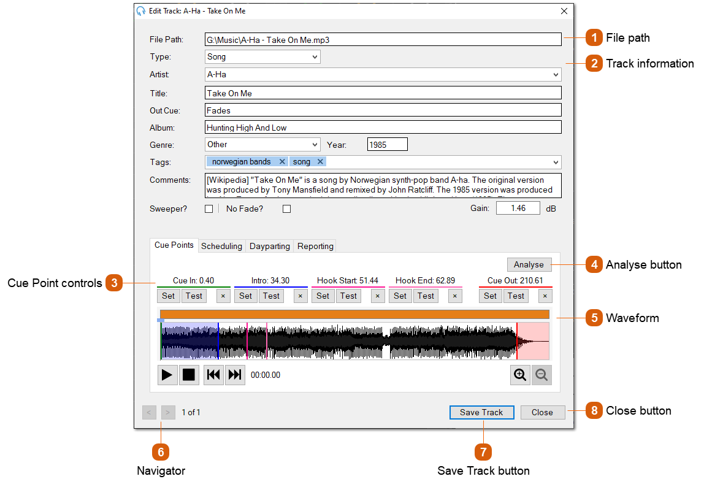Click the Gain value input field
704x487 pixels.
coord(518,208)
